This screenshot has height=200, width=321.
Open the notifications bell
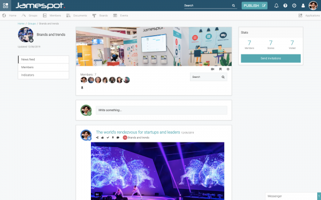(276, 5)
